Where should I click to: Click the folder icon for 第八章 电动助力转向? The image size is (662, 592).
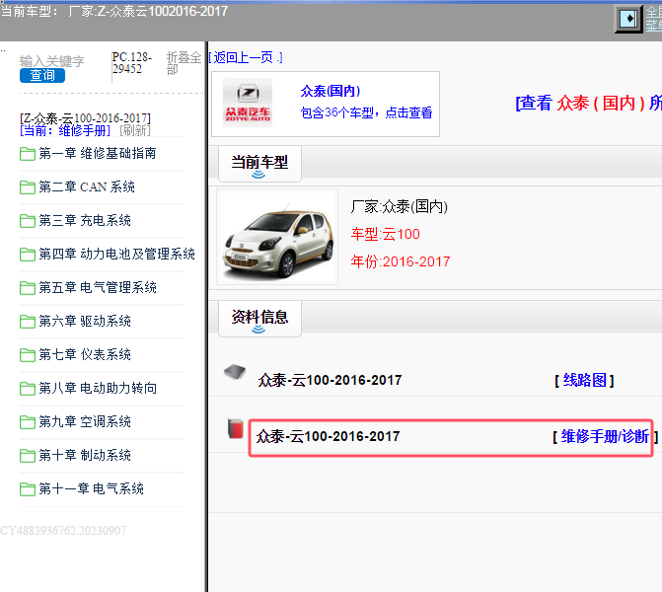tap(28, 389)
